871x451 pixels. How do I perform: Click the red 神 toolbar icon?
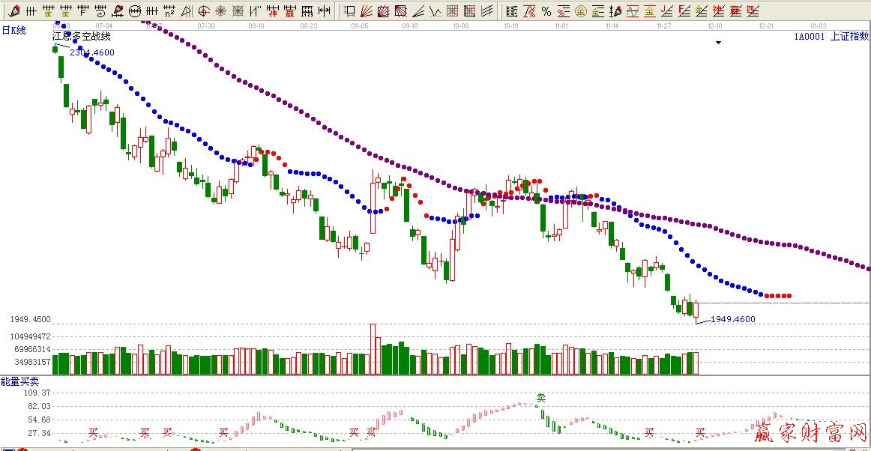point(273,10)
